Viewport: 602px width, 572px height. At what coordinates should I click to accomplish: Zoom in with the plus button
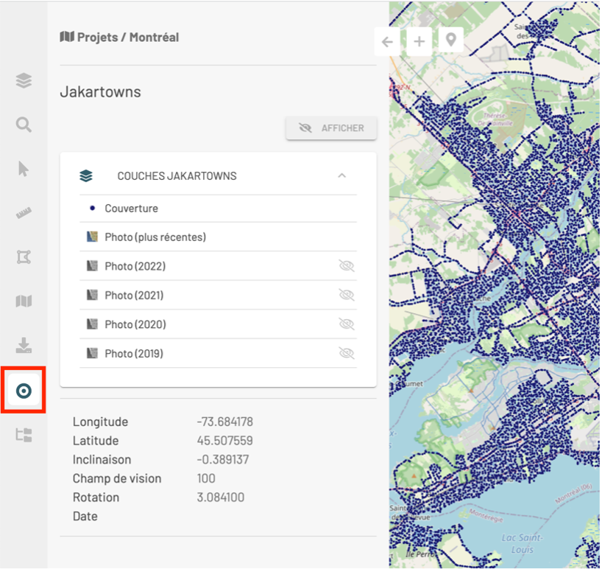tap(418, 42)
